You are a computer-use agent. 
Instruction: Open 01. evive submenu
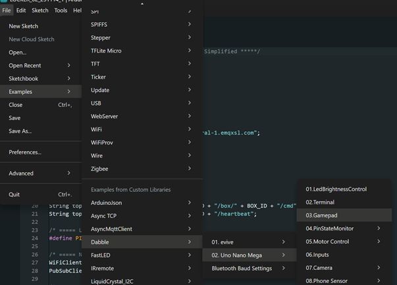[250, 242]
